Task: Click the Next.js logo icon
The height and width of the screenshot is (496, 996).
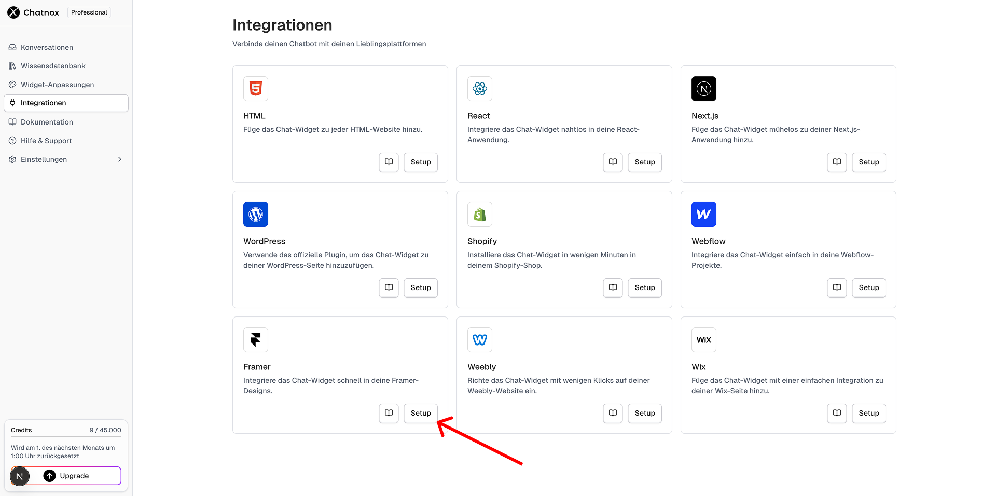Action: click(x=704, y=89)
